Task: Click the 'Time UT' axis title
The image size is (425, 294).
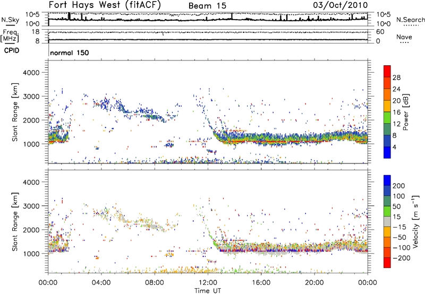Action: 208,291
